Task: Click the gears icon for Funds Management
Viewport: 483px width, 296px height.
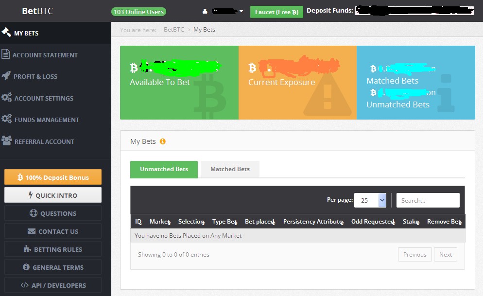Action: 7,119
